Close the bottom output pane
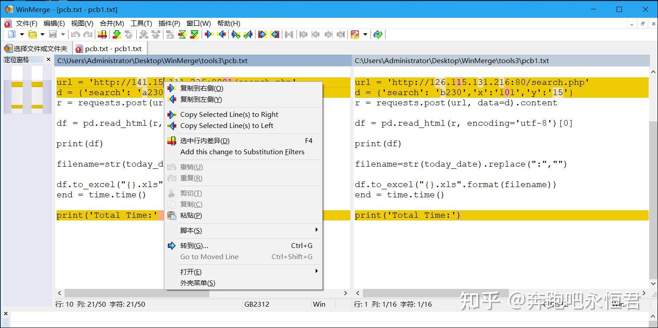658x328 pixels. click(x=5, y=314)
